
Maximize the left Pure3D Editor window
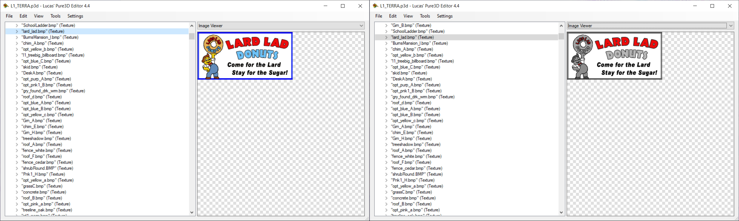click(x=343, y=6)
